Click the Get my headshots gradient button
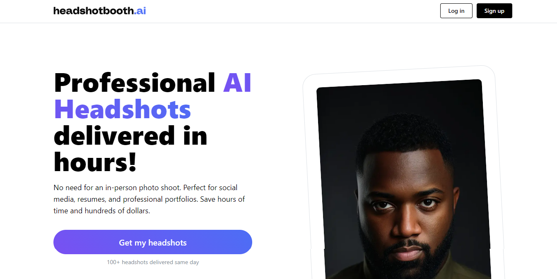Viewport: 557px width, 279px height. pos(153,242)
